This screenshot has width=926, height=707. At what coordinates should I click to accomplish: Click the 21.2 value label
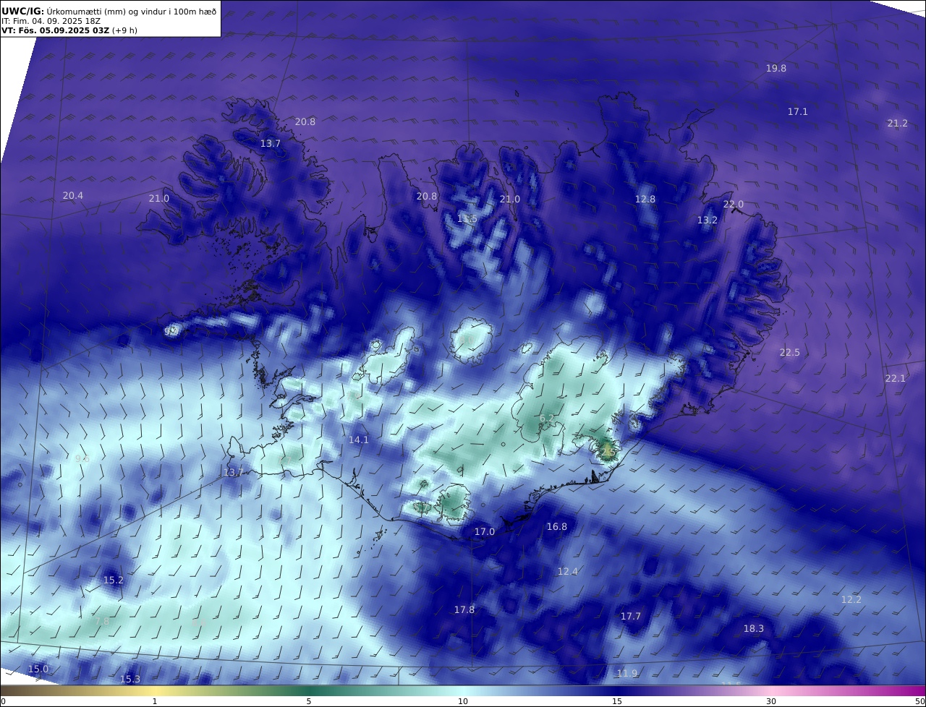(898, 124)
